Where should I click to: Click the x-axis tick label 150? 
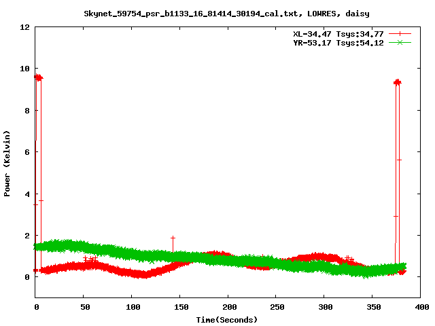(181, 307)
